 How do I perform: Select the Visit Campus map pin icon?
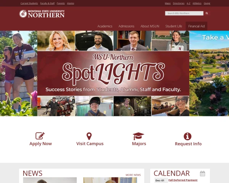coord(89,136)
